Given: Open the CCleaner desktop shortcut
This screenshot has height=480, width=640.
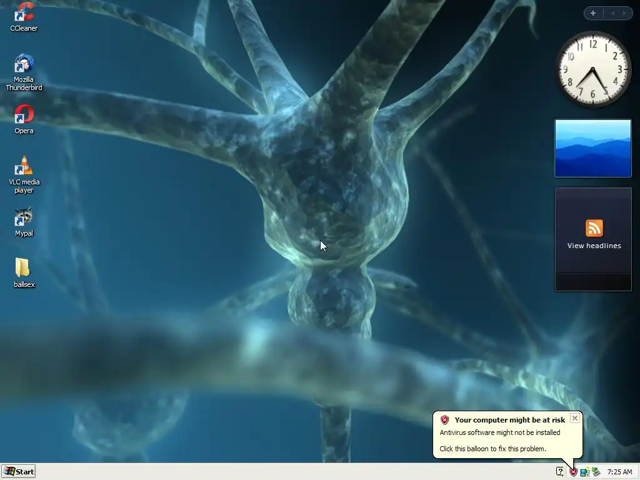Looking at the screenshot, I should pos(24,17).
